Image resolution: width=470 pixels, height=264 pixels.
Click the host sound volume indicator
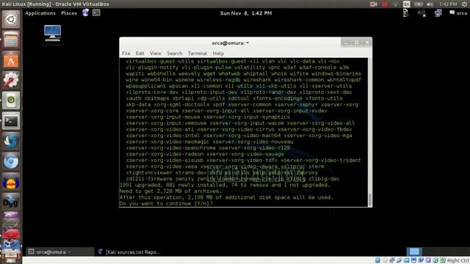[x=430, y=4]
